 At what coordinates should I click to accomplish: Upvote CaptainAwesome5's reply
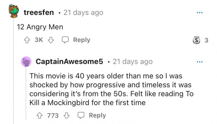[x=39, y=116]
